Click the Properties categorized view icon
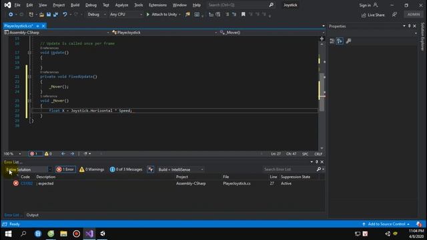427x240 pixels. (x=332, y=41)
